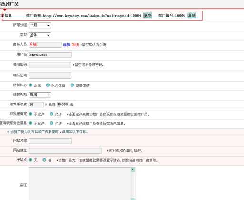Select 有 for 子站点 option

[x=44, y=160]
